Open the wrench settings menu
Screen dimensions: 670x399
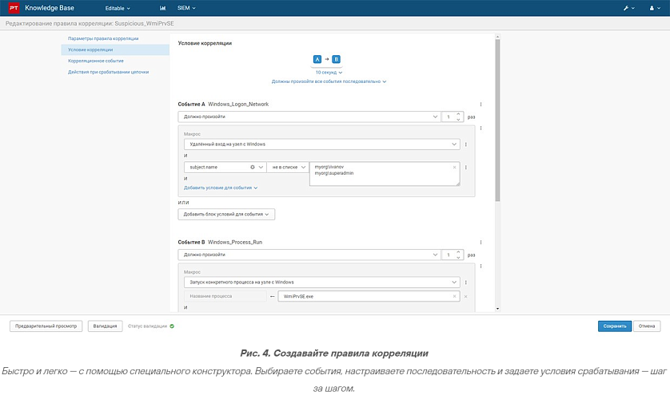pos(628,8)
